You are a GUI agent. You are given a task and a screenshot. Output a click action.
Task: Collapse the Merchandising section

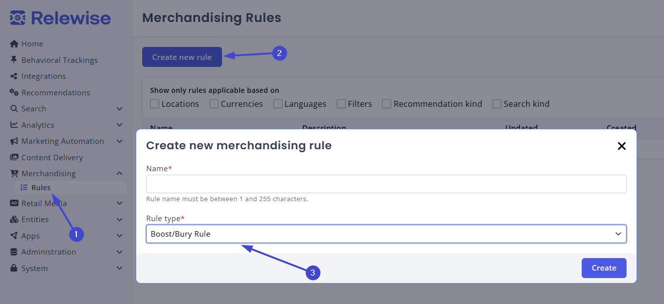49,173
